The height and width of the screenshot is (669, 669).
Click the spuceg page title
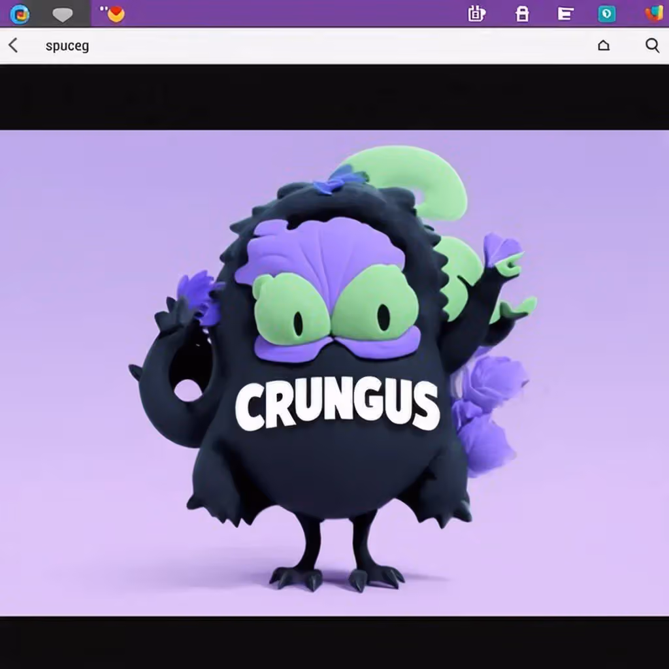[x=67, y=46]
